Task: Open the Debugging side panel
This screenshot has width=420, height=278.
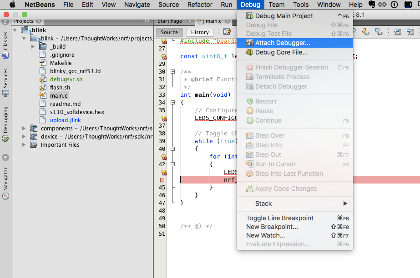Action: point(5,124)
